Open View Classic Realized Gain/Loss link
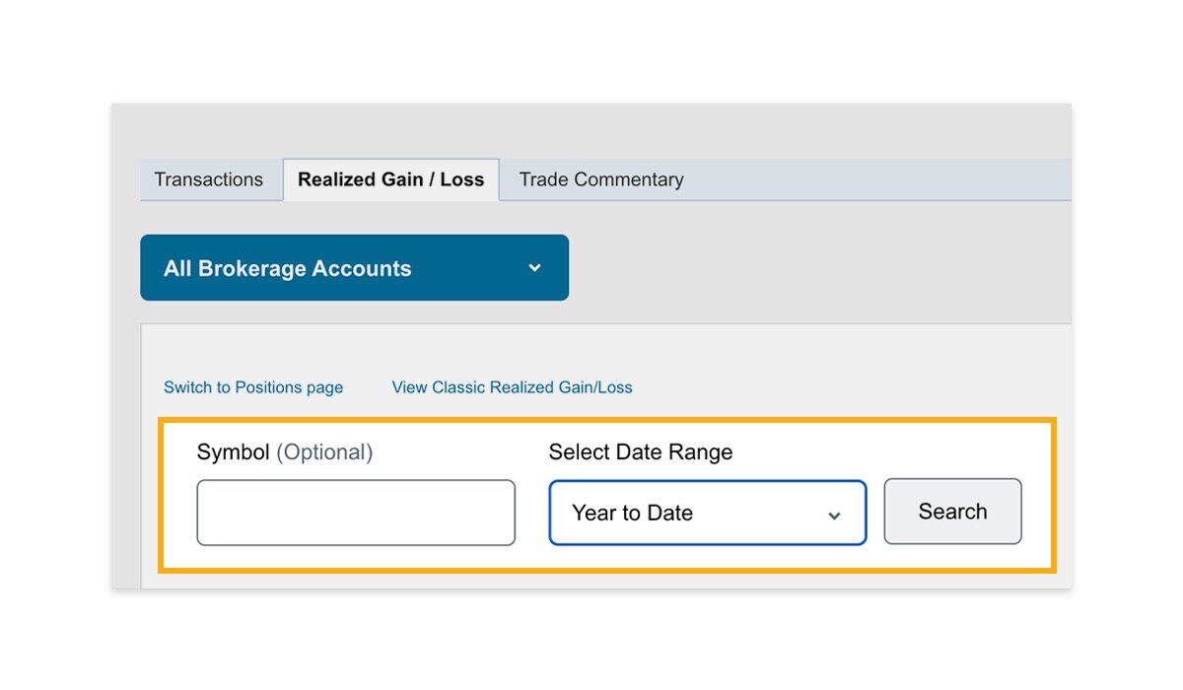Viewport: 1183px width, 690px height. coord(513,387)
